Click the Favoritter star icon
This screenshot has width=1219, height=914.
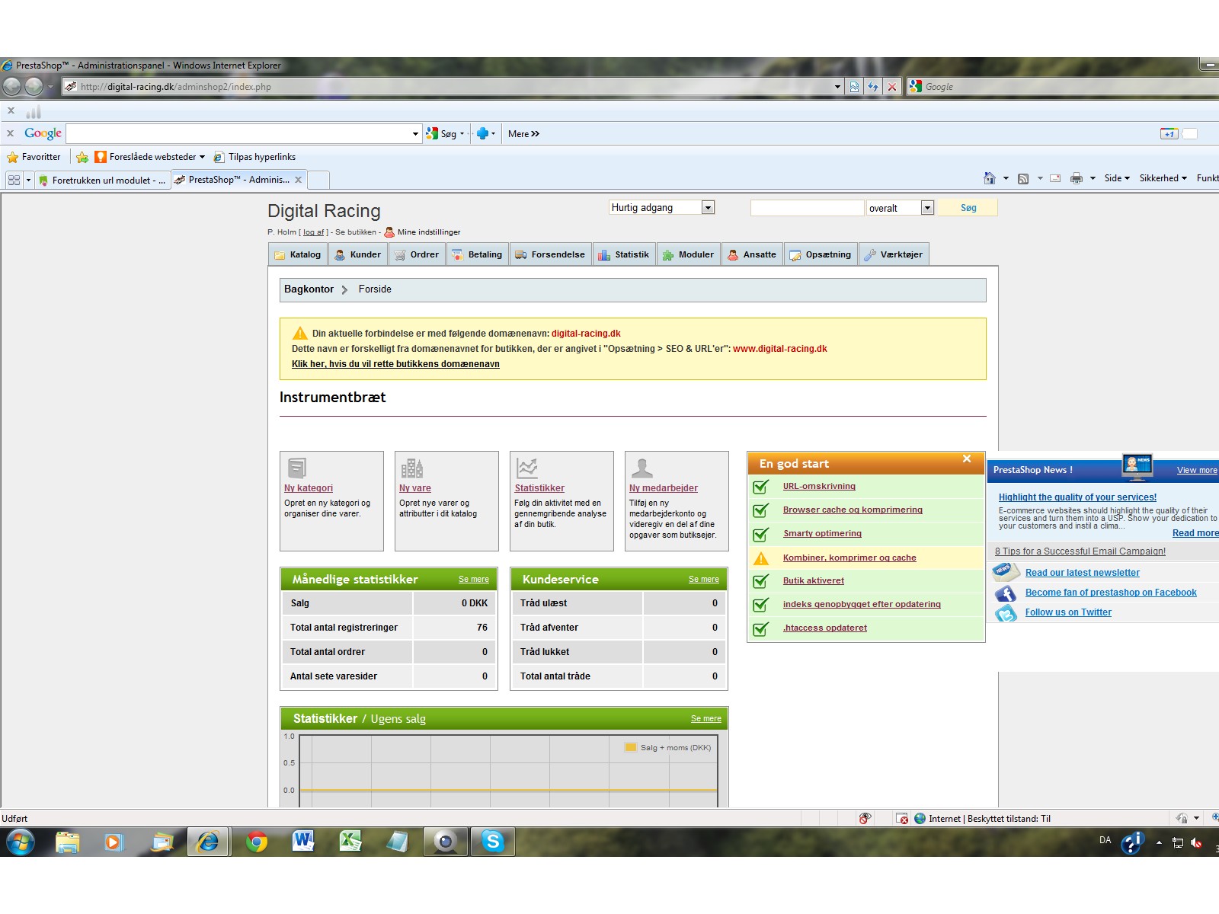pyautogui.click(x=12, y=157)
